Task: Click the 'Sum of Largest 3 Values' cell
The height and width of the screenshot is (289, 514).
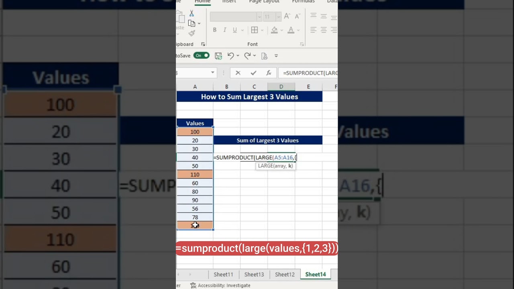Action: click(x=267, y=140)
